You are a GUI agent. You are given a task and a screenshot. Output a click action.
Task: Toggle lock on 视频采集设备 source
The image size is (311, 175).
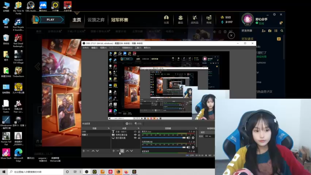click(139, 135)
